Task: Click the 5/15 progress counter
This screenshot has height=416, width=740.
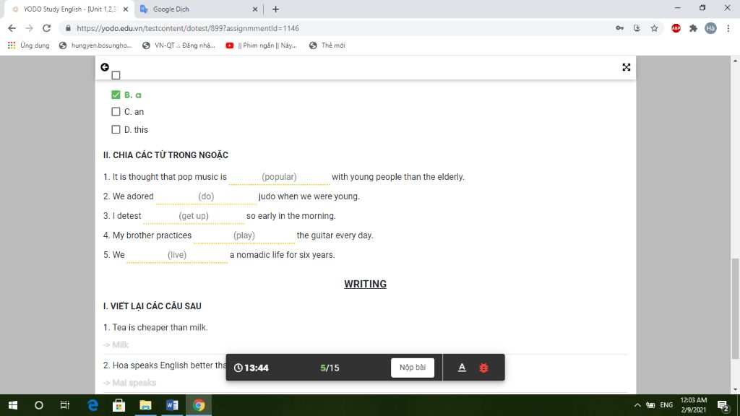Action: pyautogui.click(x=330, y=368)
